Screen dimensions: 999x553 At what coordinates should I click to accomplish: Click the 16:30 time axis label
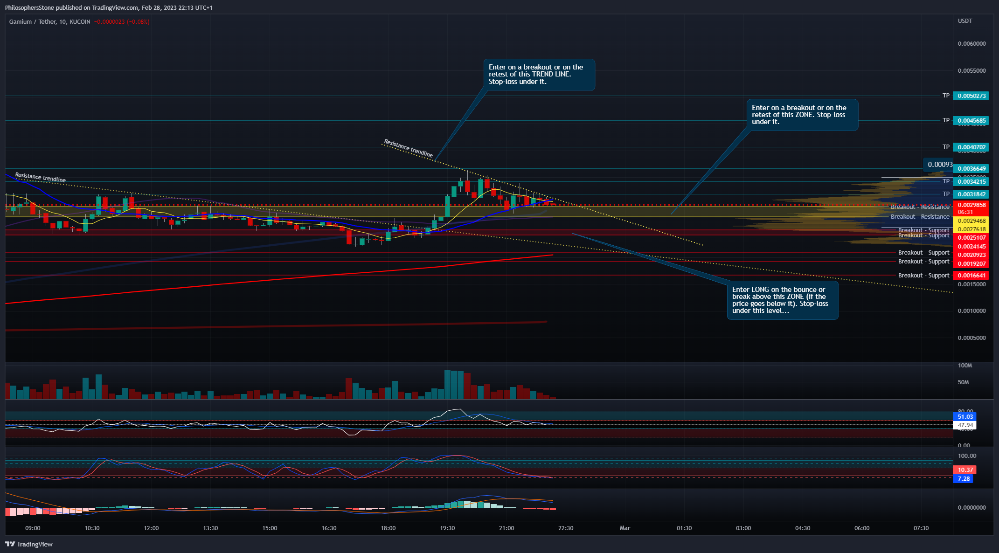point(329,528)
